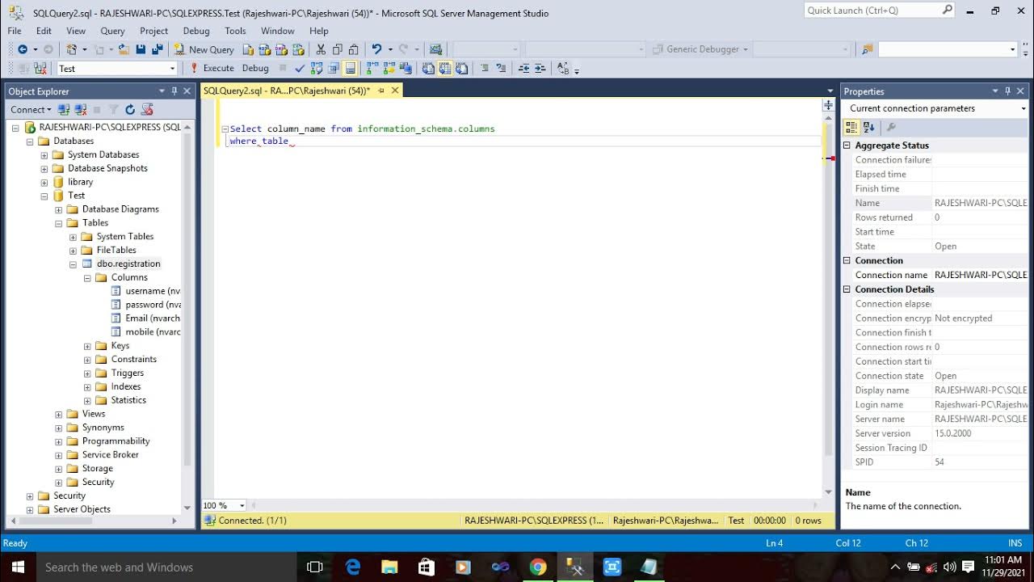Open Microsoft Edge from taskbar
The width and height of the screenshot is (1034, 582).
click(x=353, y=567)
